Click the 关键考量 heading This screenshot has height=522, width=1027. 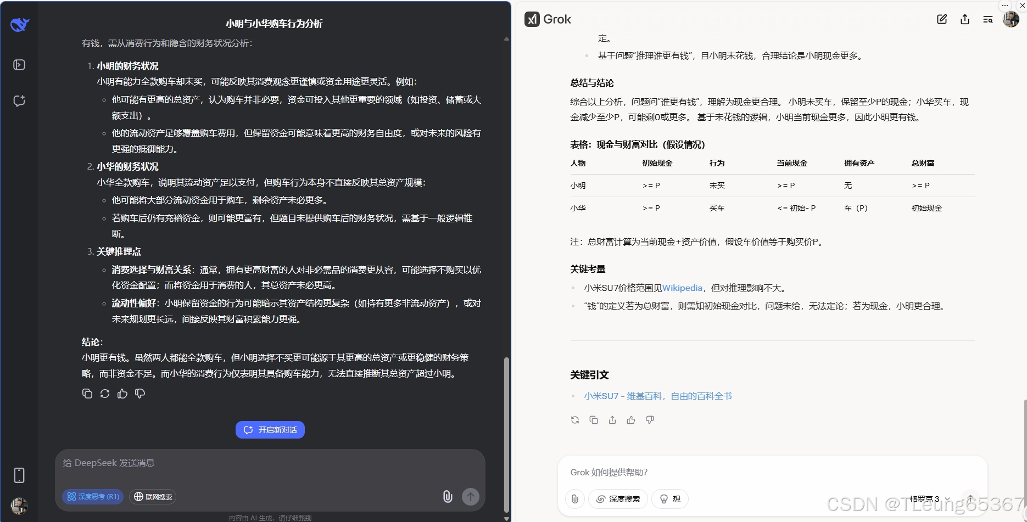point(588,269)
